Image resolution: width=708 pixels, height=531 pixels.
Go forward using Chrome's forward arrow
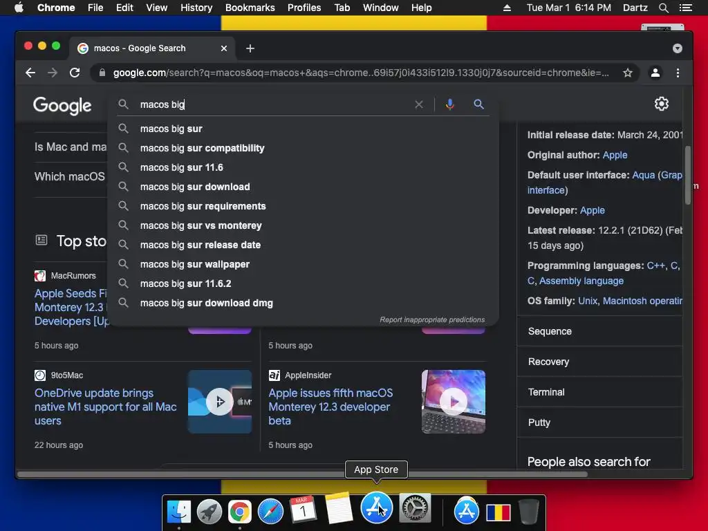tap(53, 73)
